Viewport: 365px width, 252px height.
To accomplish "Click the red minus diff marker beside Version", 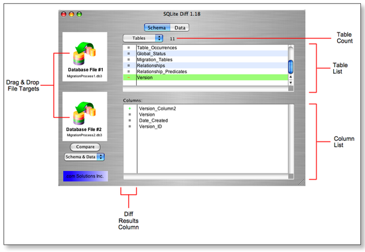I will 129,78.
